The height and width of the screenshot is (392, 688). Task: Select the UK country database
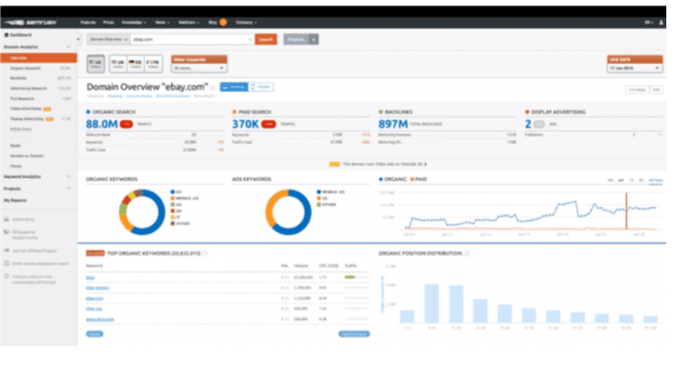118,63
